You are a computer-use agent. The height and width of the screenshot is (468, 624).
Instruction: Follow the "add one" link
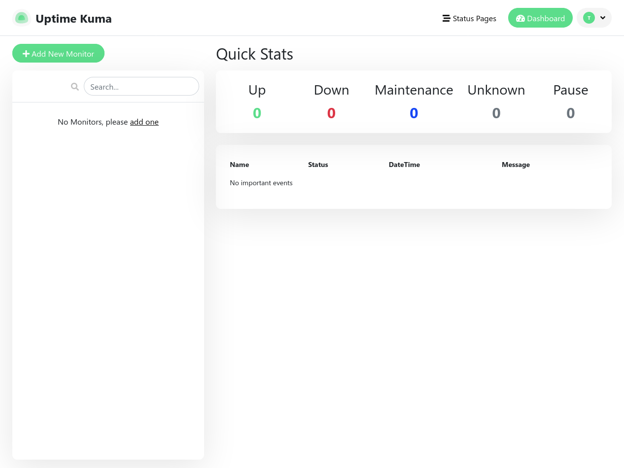click(144, 122)
